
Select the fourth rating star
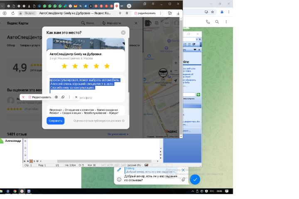(x=96, y=66)
